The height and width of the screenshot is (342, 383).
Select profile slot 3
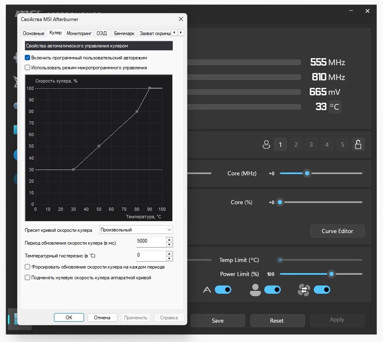[311, 144]
